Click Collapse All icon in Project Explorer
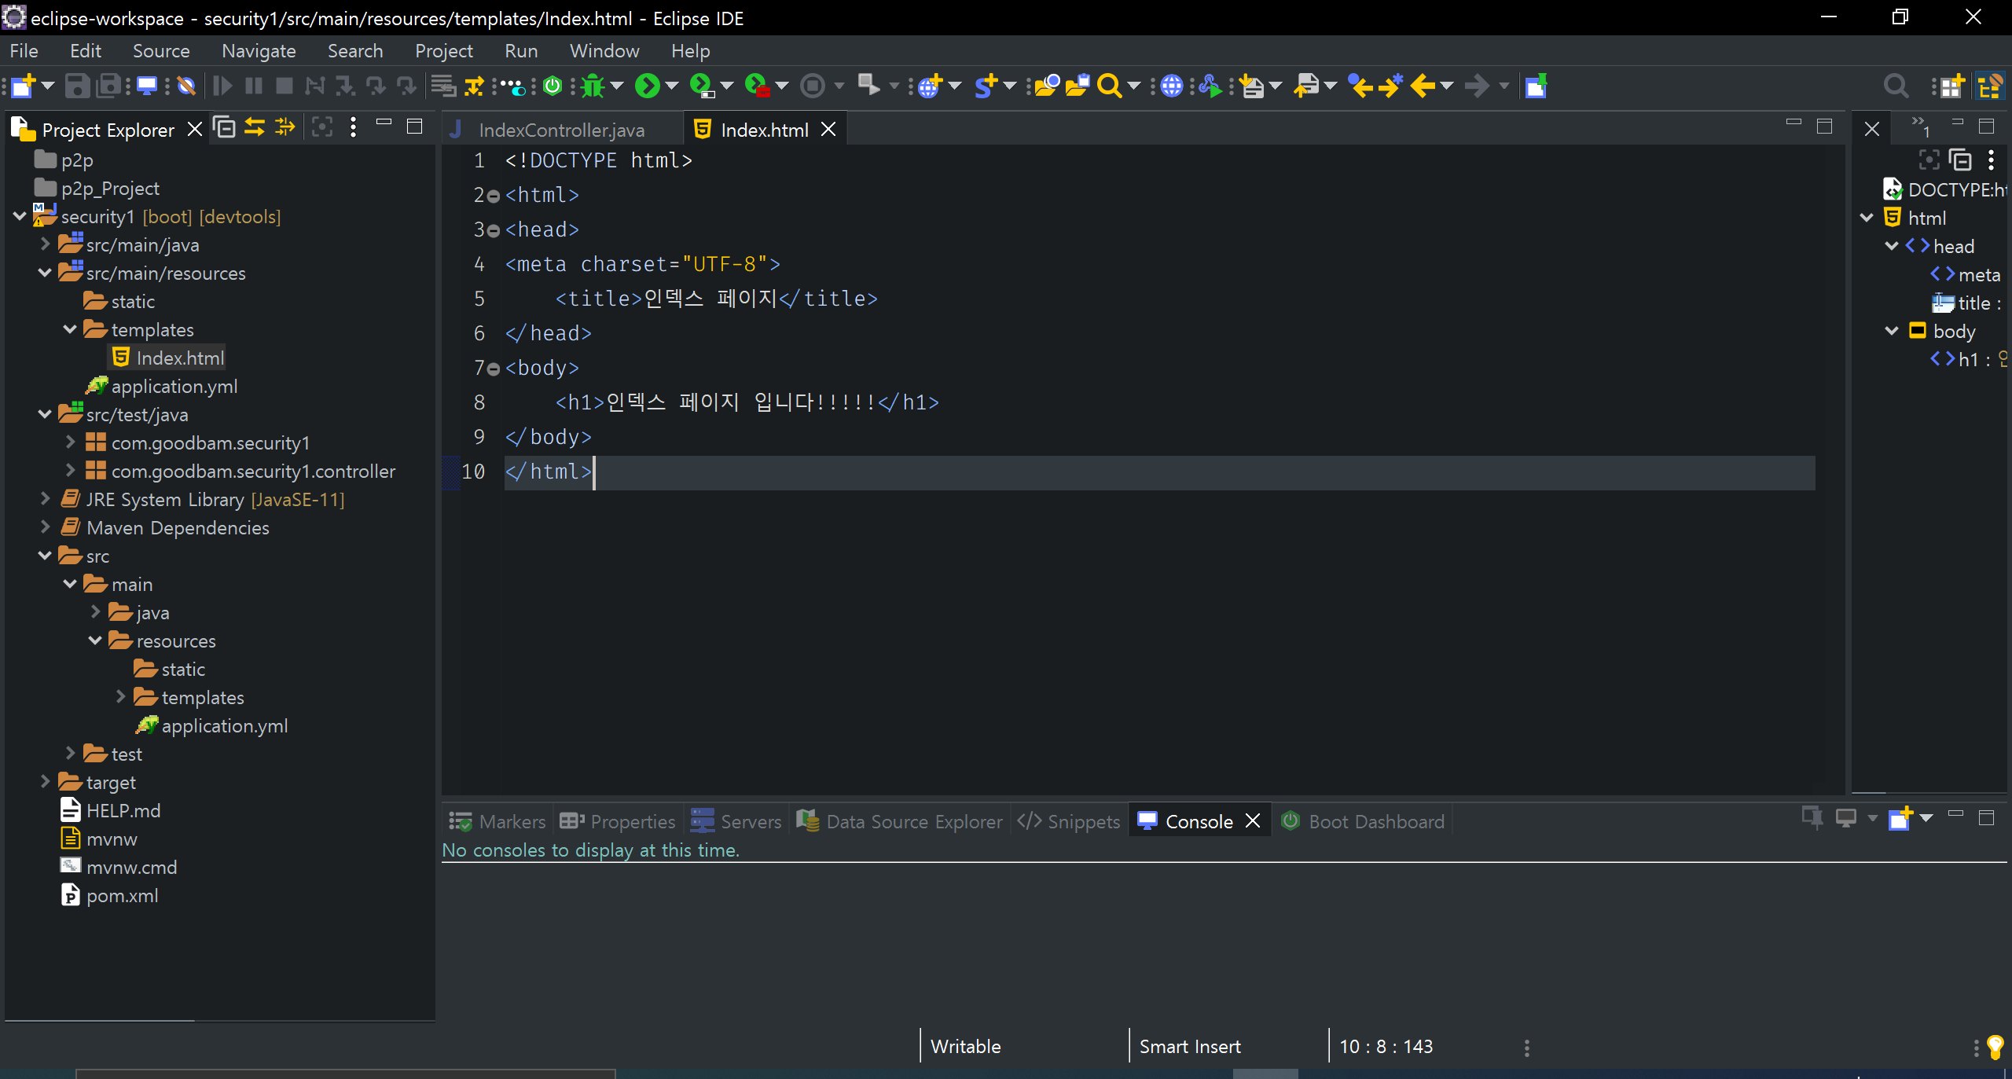Viewport: 2012px width, 1079px height. pyautogui.click(x=225, y=127)
